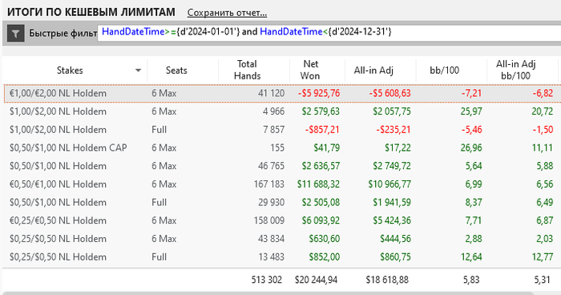The image size is (561, 295).
Task: Select the €0,25/€0,50 NL Holdem row
Action: [x=280, y=220]
